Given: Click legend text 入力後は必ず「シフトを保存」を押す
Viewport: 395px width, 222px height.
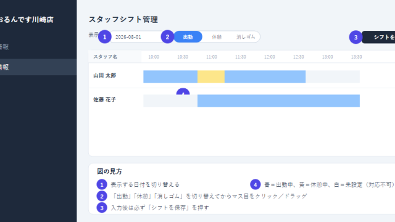Looking at the screenshot, I should click(160, 208).
